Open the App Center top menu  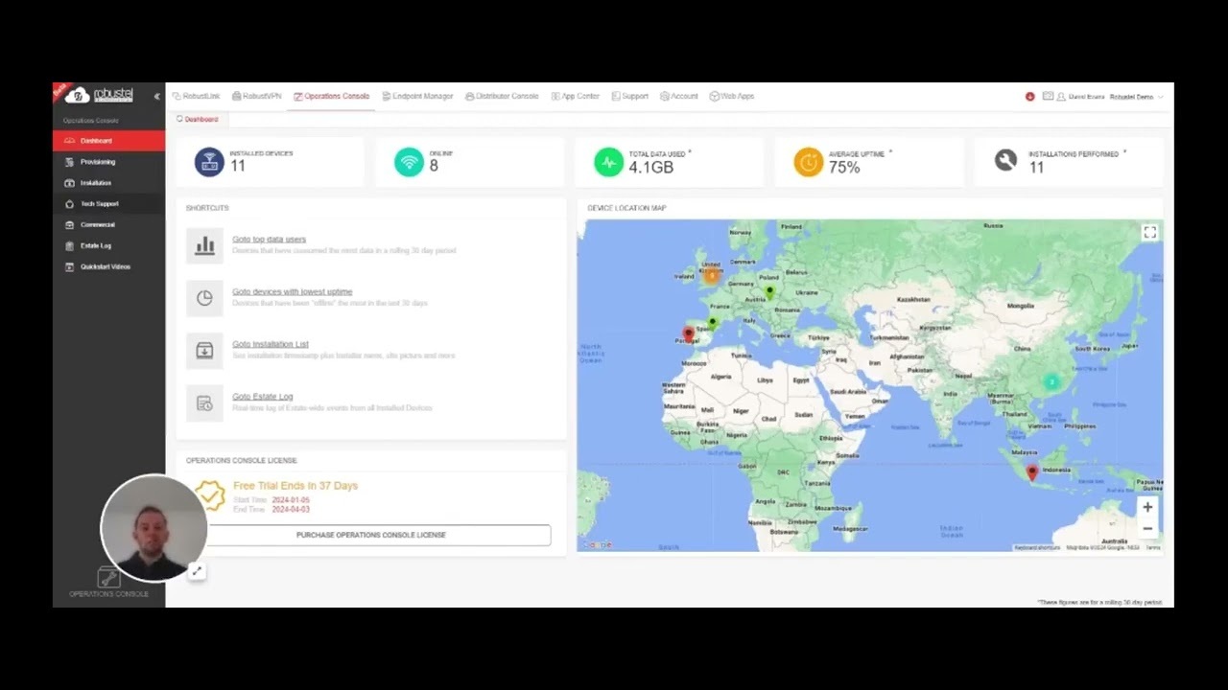click(576, 96)
